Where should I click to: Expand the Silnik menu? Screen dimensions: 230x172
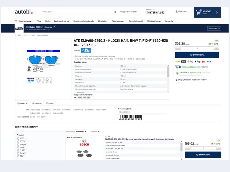click(x=48, y=21)
